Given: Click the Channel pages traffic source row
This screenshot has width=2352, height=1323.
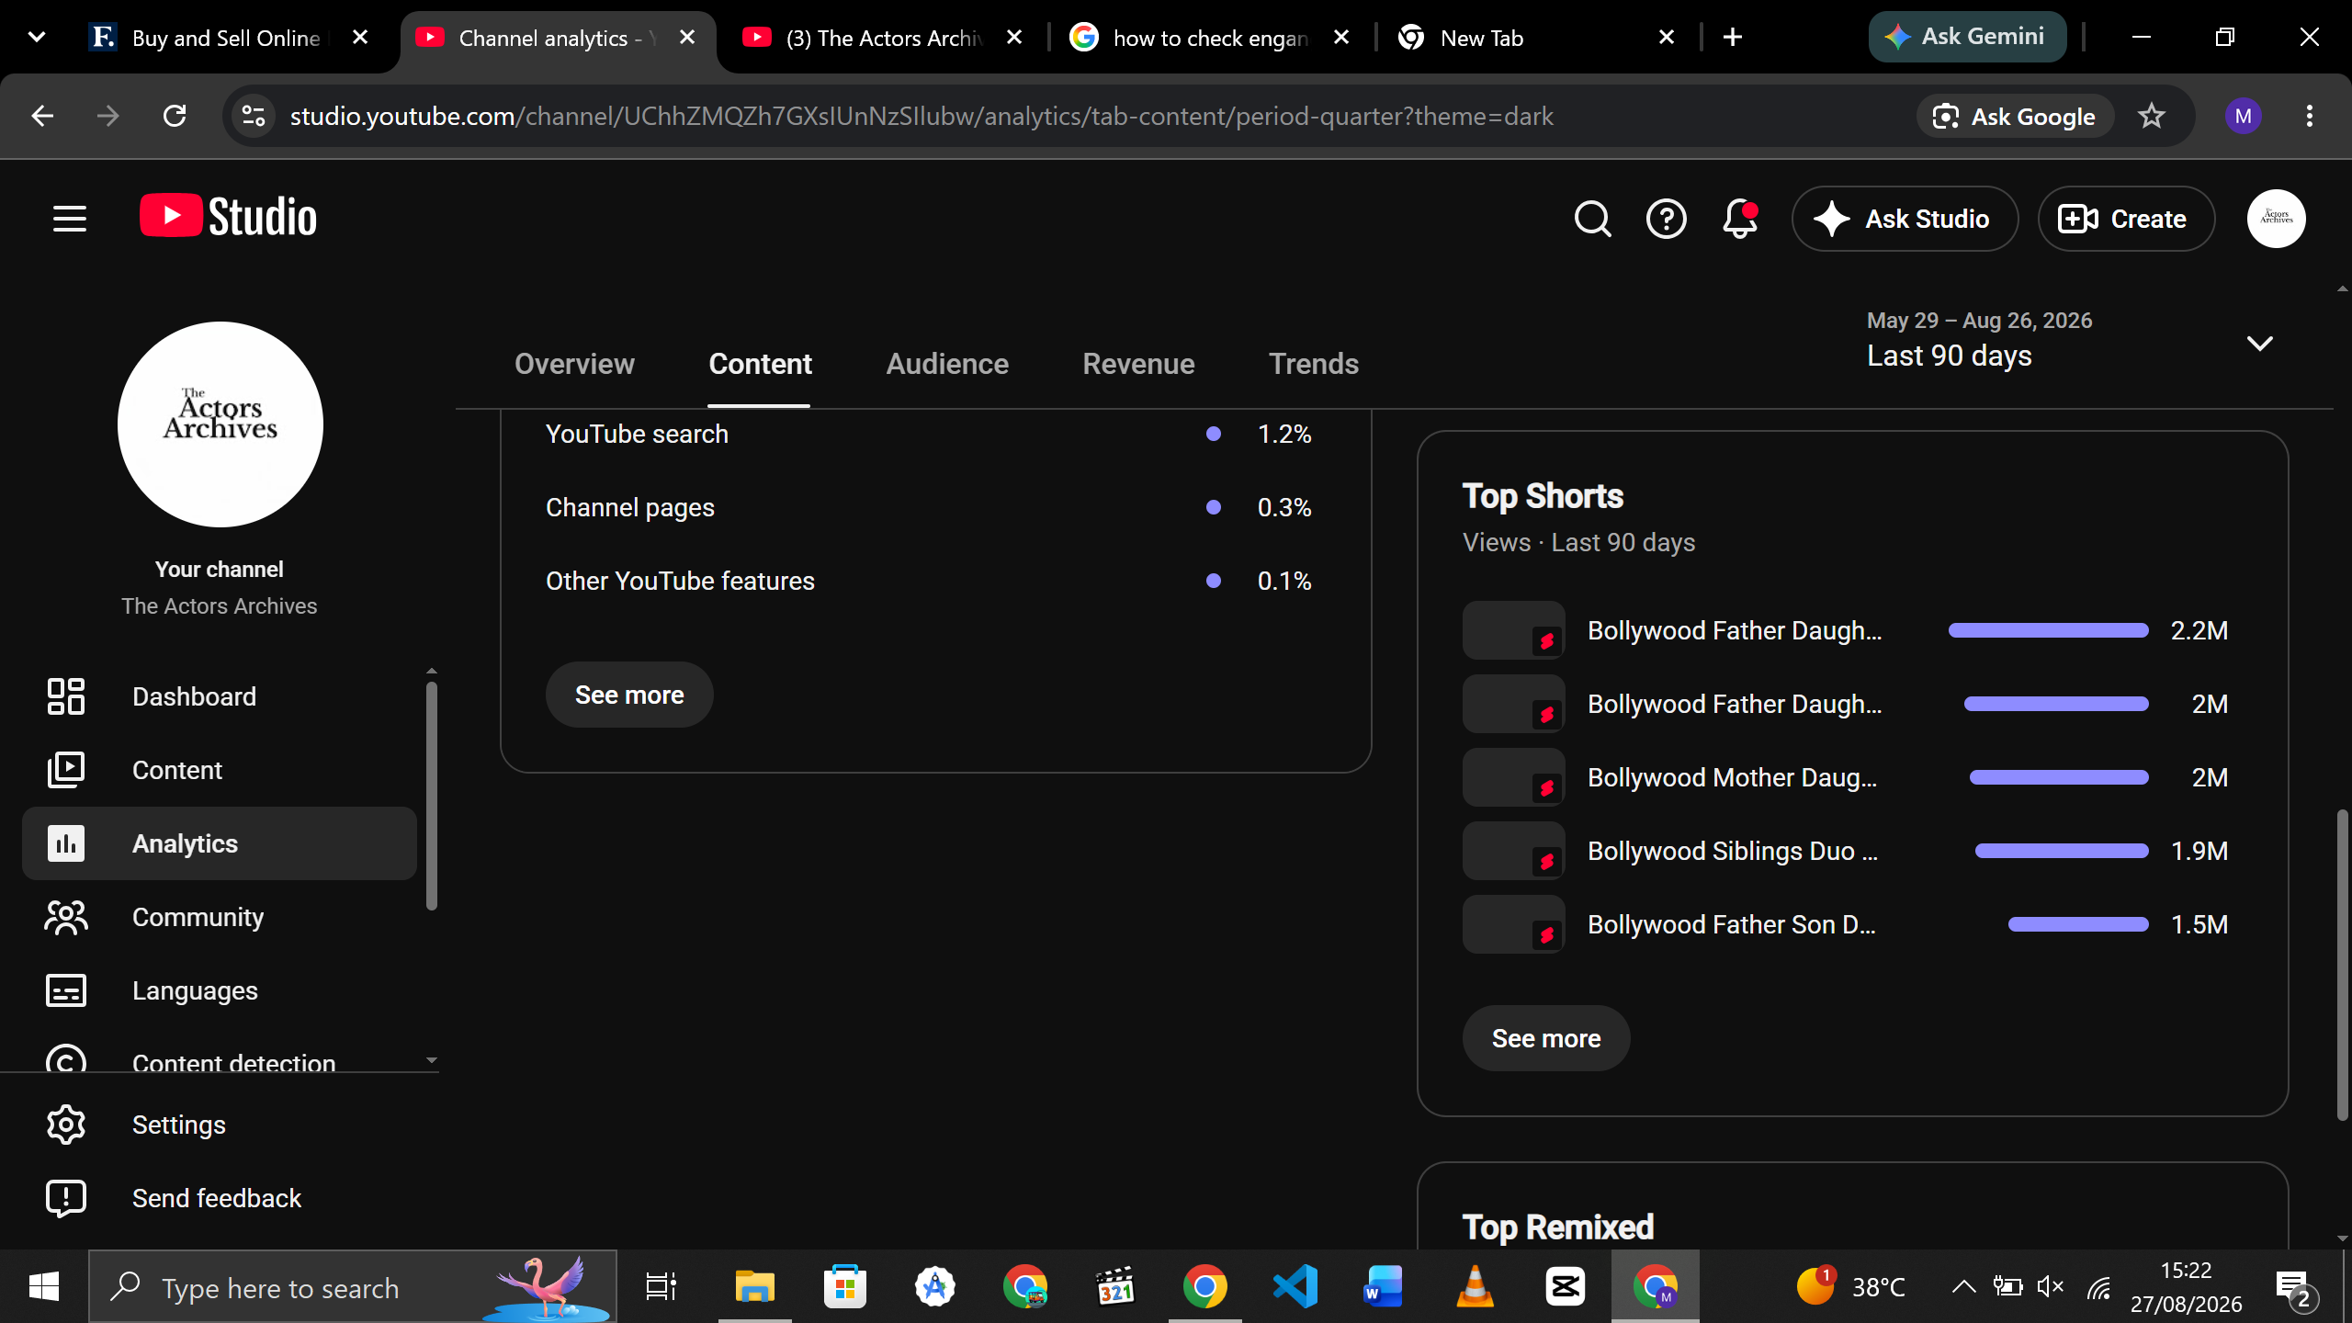Looking at the screenshot, I should 929,507.
